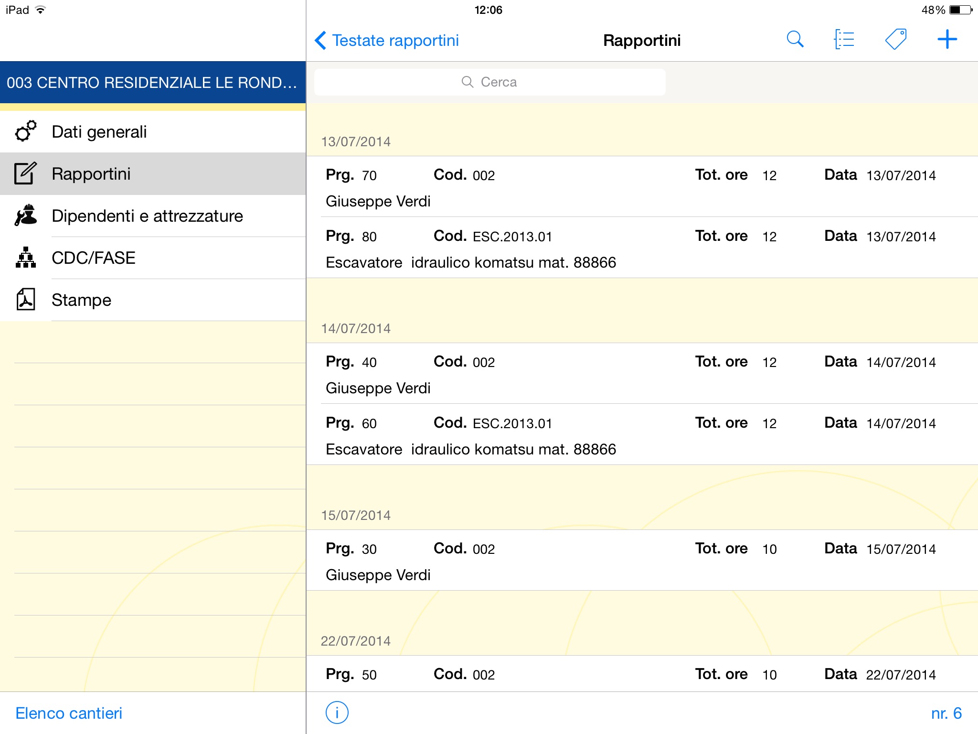The width and height of the screenshot is (978, 734).
Task: Tap the 14/07/2014 section header
Action: [x=356, y=328]
